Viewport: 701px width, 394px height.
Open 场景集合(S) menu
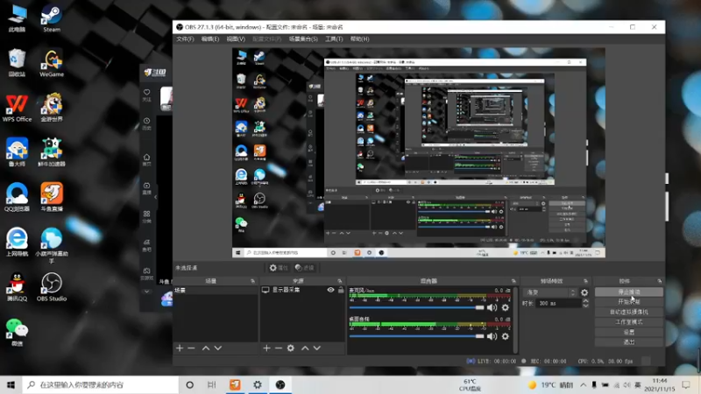coord(303,39)
